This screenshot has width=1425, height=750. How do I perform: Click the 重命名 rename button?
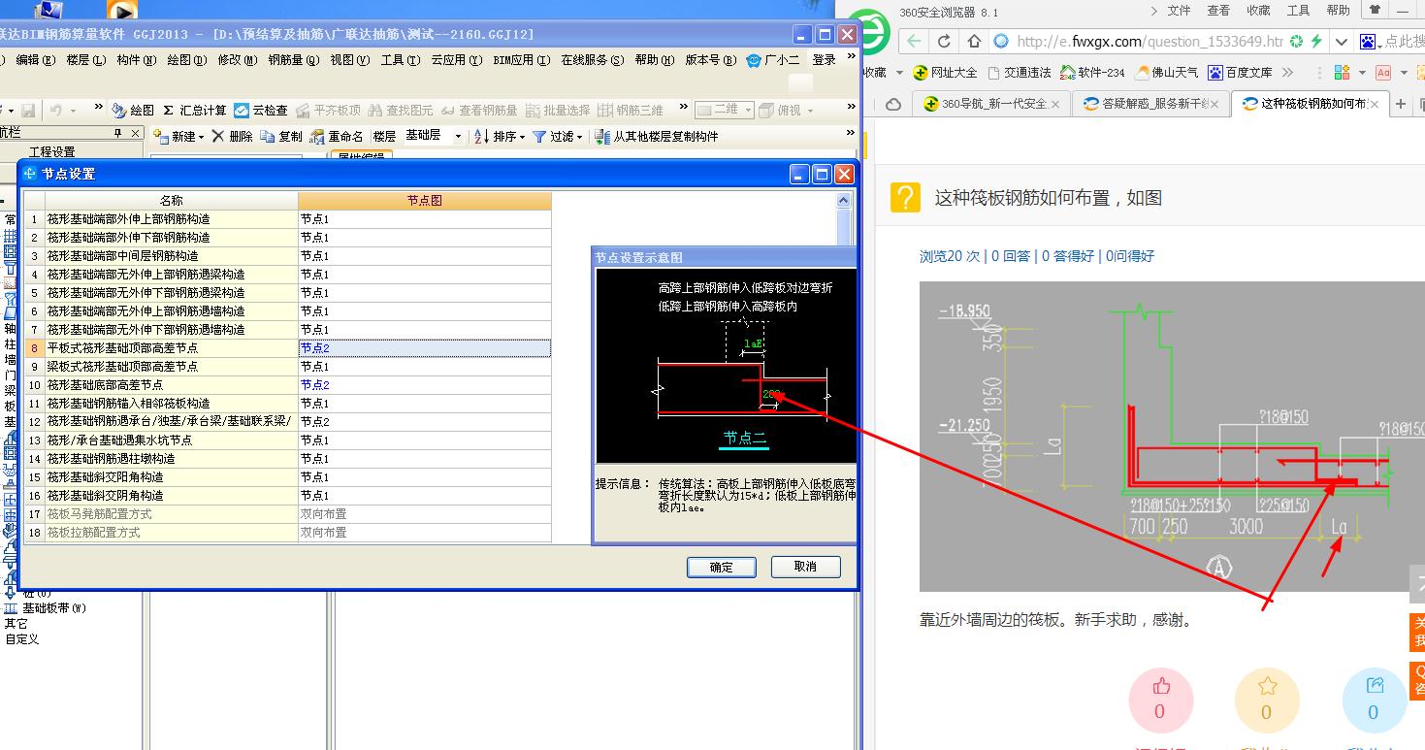pyautogui.click(x=337, y=137)
